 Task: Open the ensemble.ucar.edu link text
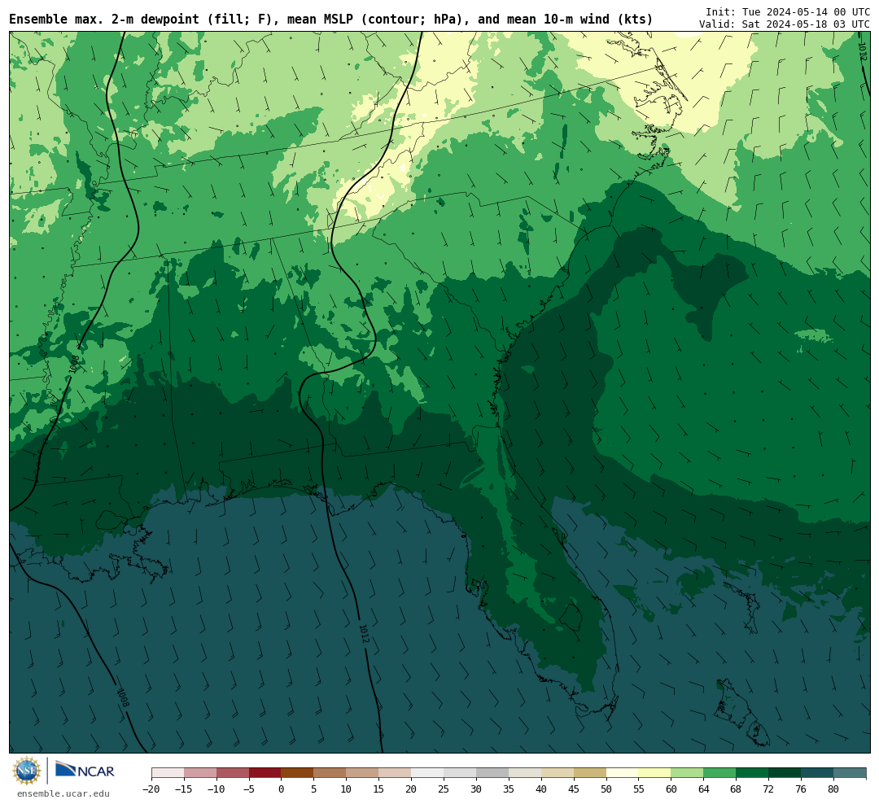click(x=63, y=793)
